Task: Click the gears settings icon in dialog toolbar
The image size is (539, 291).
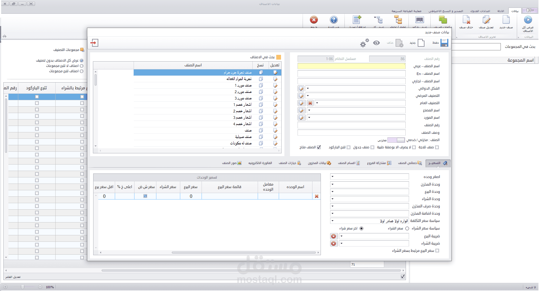Action: 364,43
